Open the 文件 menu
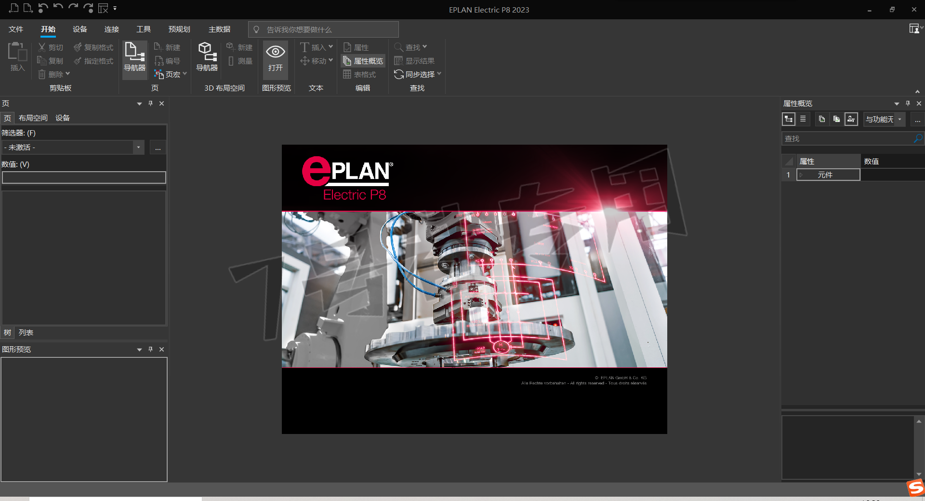925x501 pixels. [x=16, y=29]
